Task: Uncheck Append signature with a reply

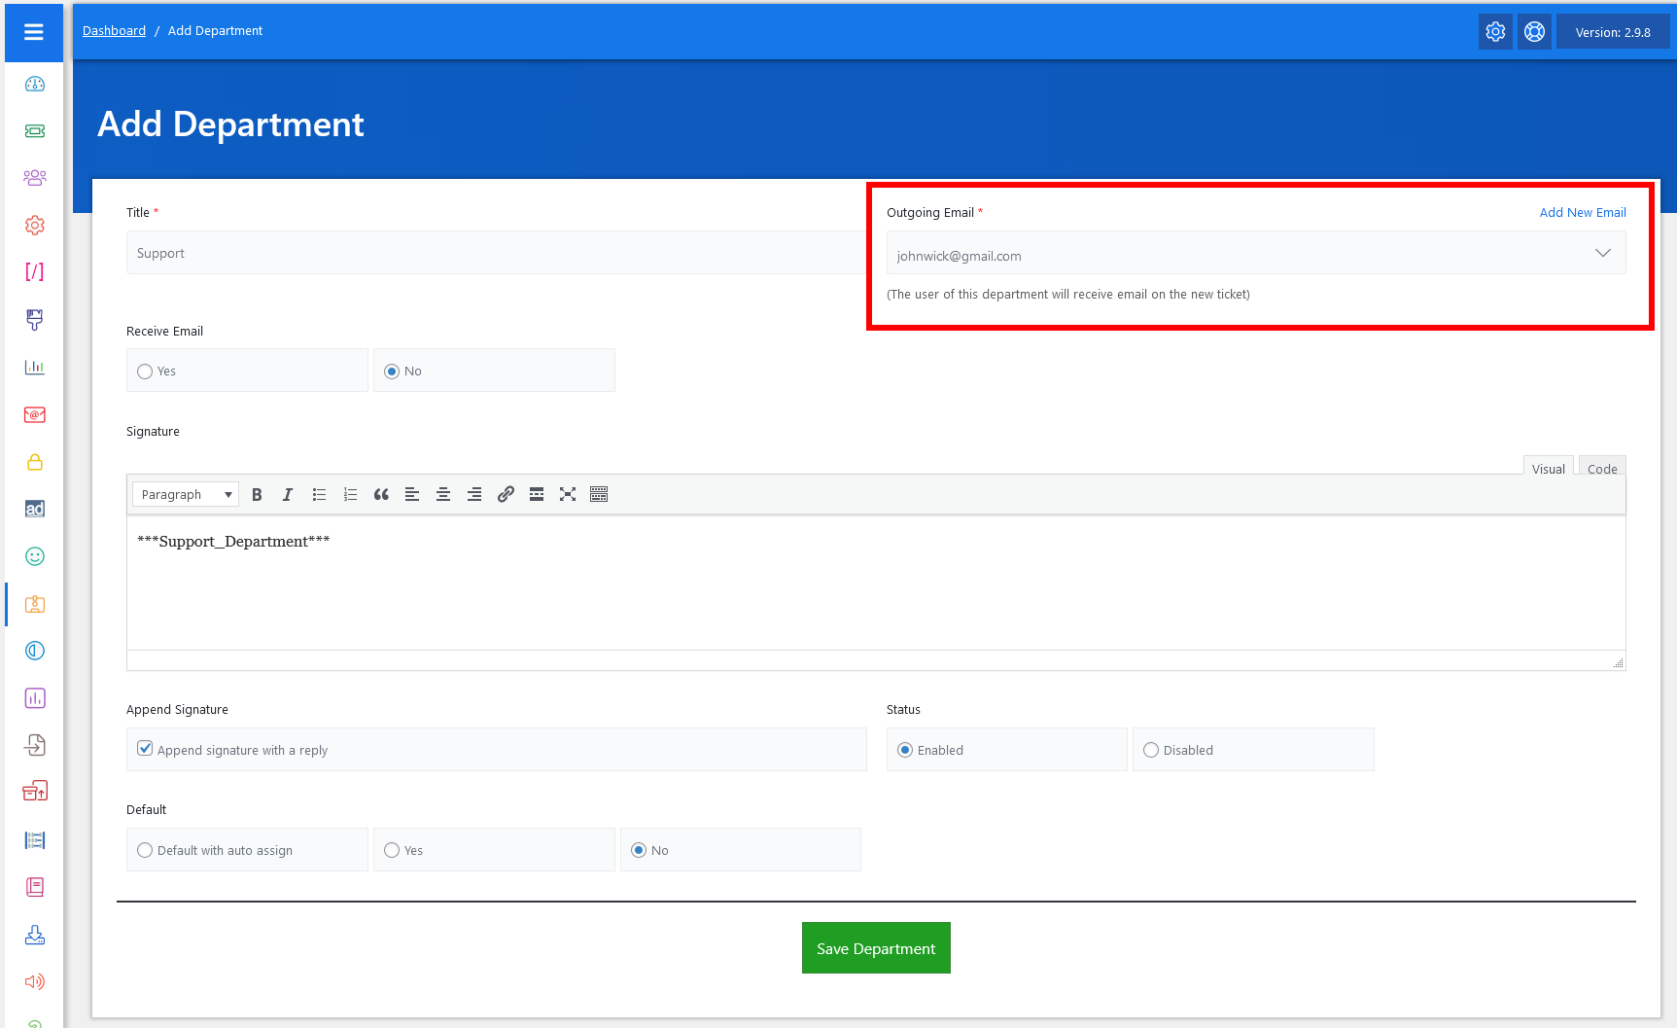Action: [x=146, y=749]
